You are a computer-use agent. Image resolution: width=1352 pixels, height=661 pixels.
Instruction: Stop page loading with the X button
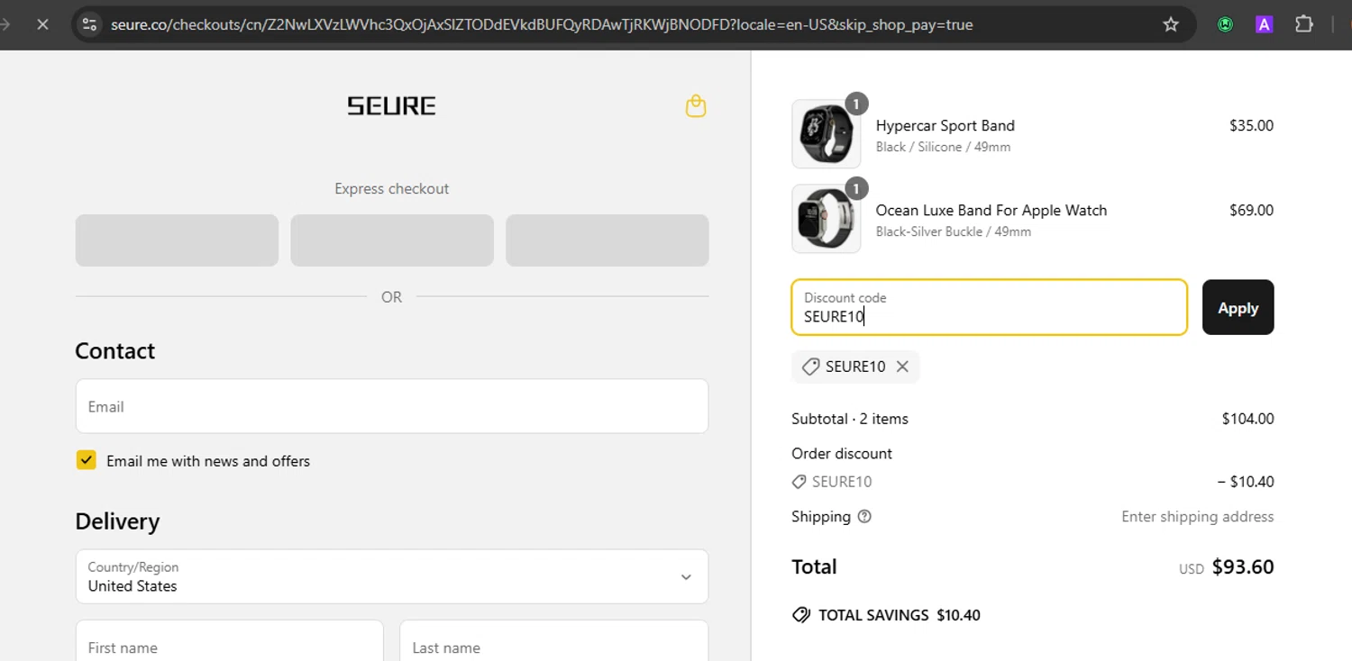tap(42, 24)
